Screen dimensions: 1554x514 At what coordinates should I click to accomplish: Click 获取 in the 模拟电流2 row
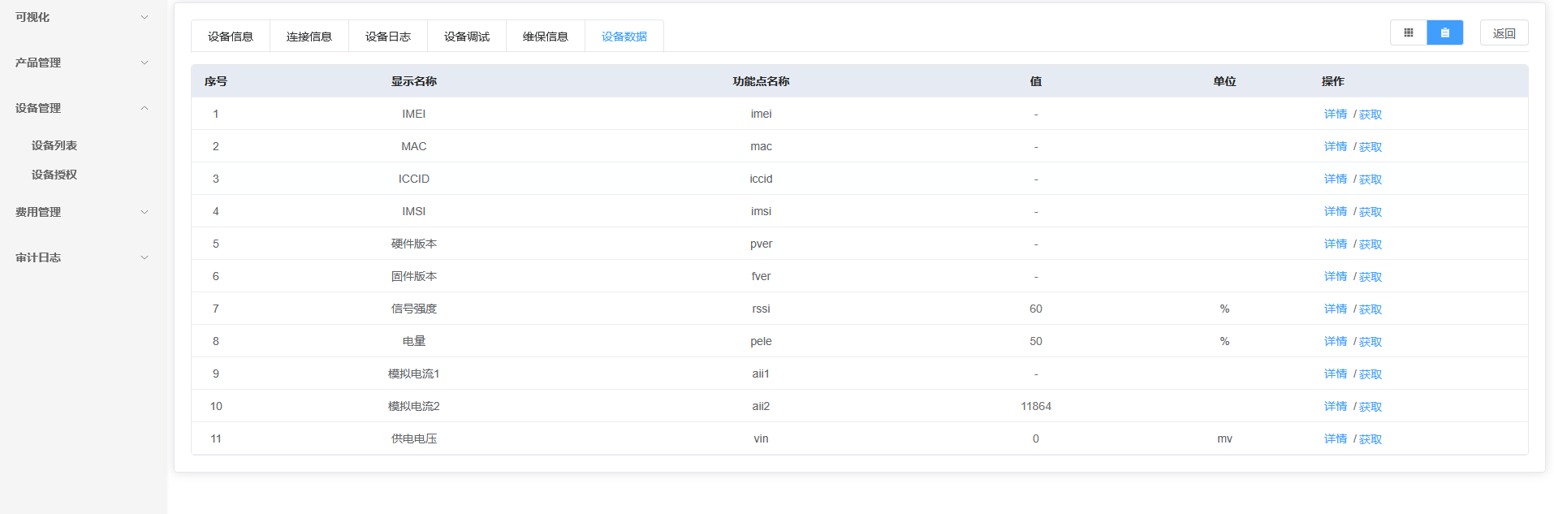(1371, 407)
